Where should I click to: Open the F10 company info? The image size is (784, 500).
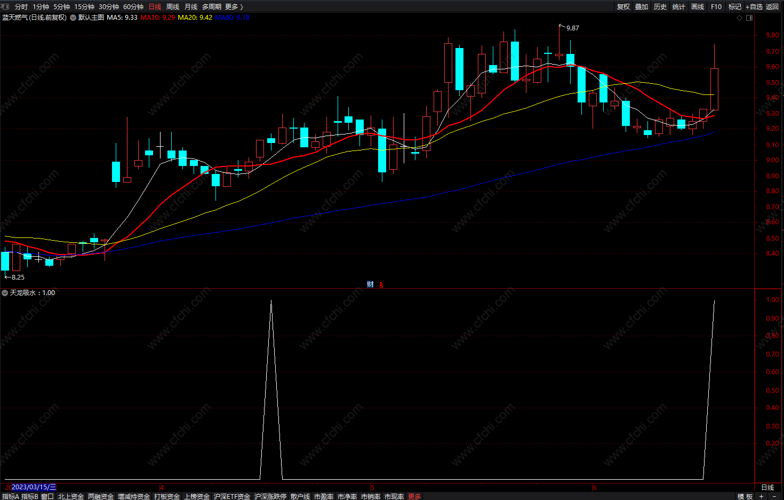coord(716,6)
